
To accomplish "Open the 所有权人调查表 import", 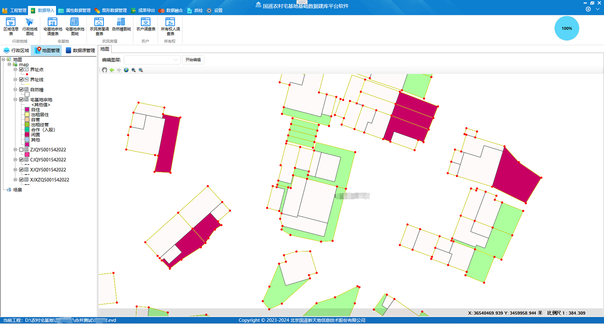I will pyautogui.click(x=170, y=26).
